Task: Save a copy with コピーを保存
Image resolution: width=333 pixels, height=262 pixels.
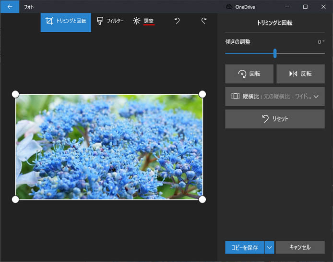Action: tap(245, 247)
